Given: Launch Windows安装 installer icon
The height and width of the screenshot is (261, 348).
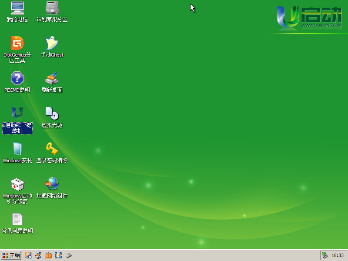Looking at the screenshot, I should tap(17, 149).
